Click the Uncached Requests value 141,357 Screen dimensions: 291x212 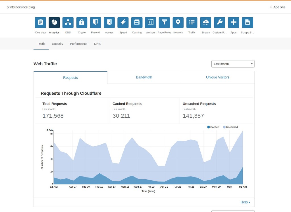click(193, 116)
